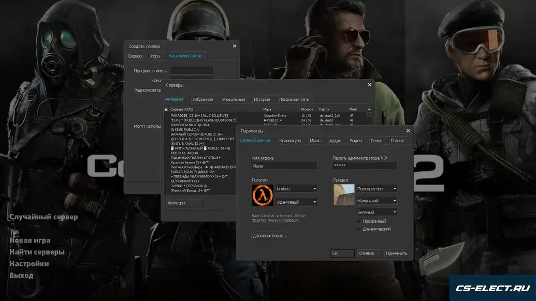
Task: Click Найти серверы in main menu
Action: point(37,252)
